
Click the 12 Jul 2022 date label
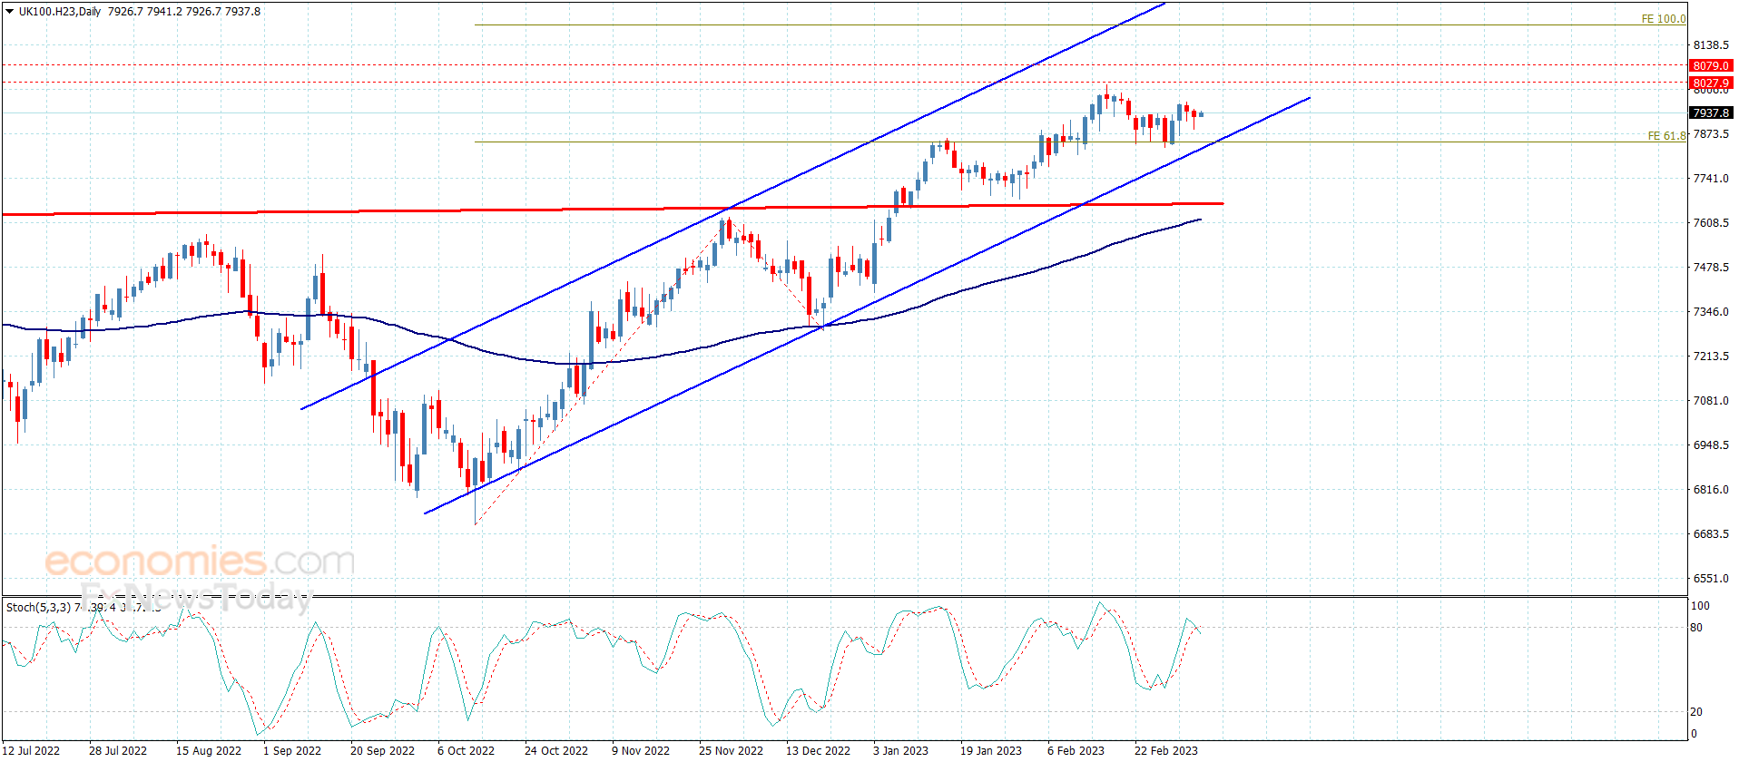[32, 750]
